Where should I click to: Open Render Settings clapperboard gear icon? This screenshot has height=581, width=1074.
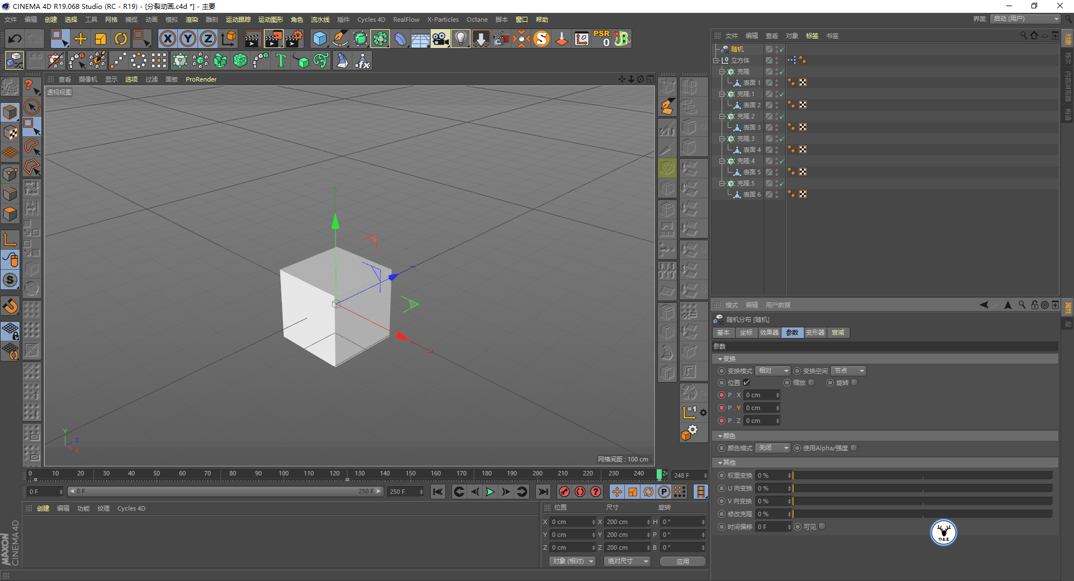[x=294, y=39]
